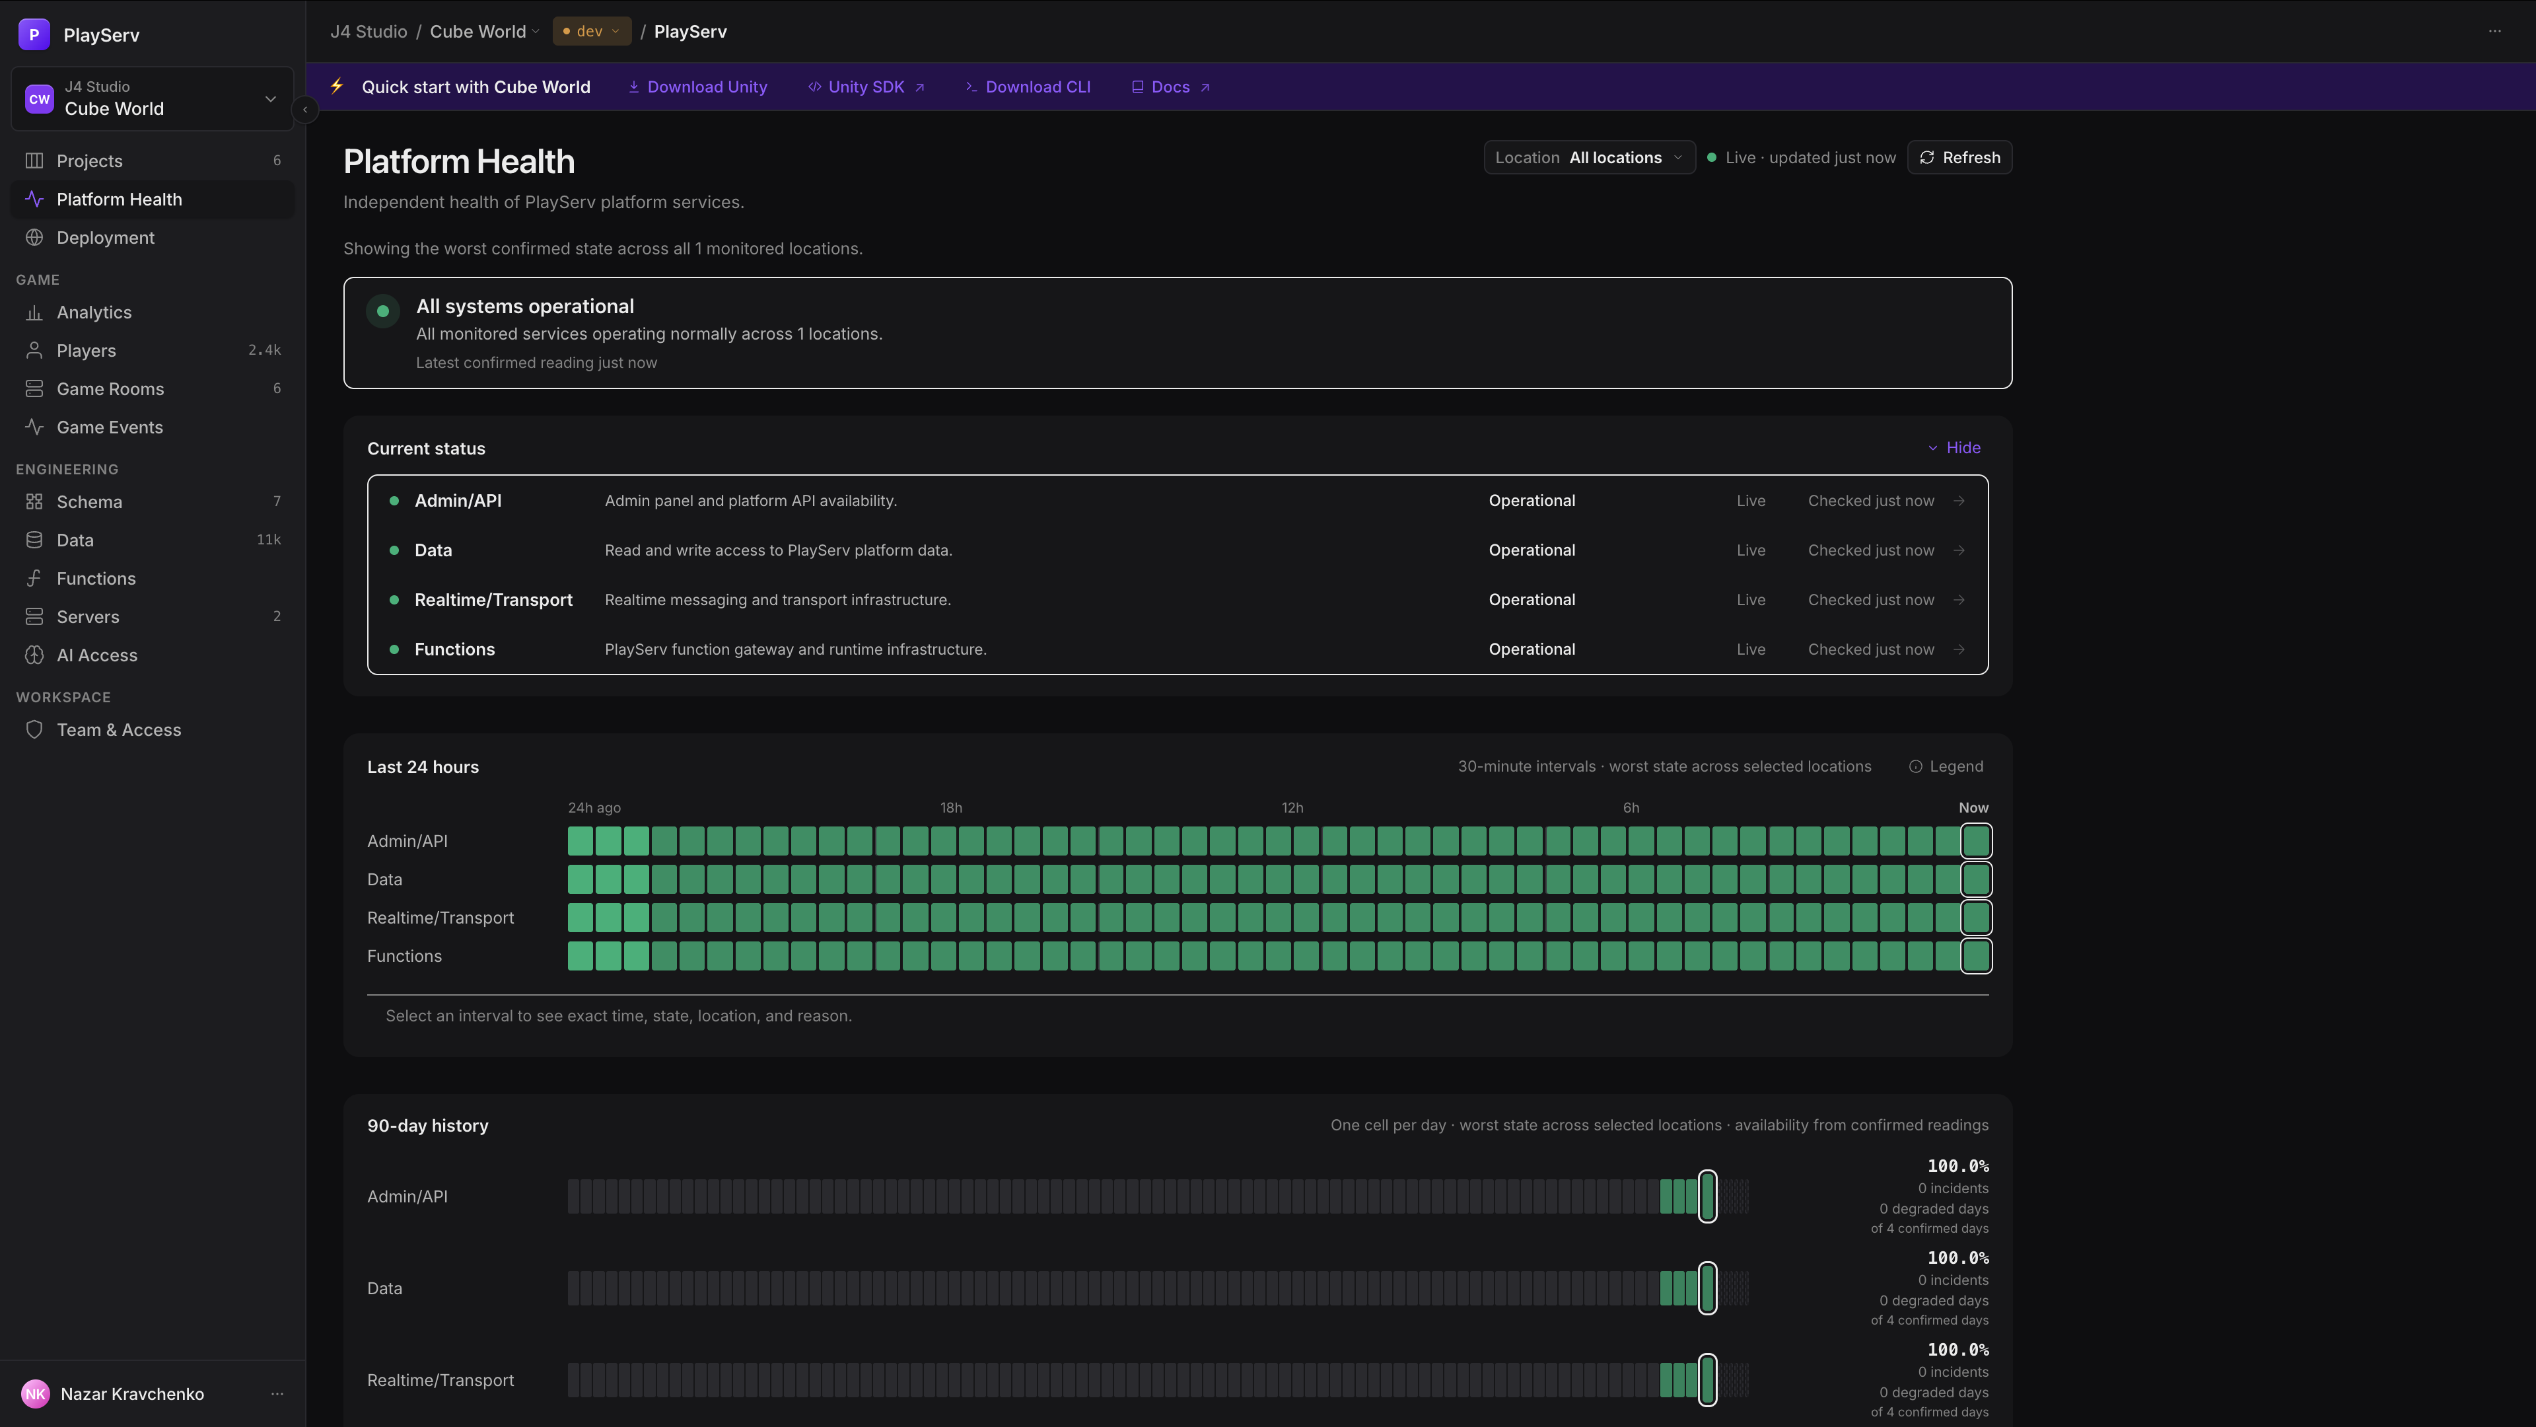Image resolution: width=2536 pixels, height=1427 pixels.
Task: Open the Unity SDK link
Action: click(866, 87)
